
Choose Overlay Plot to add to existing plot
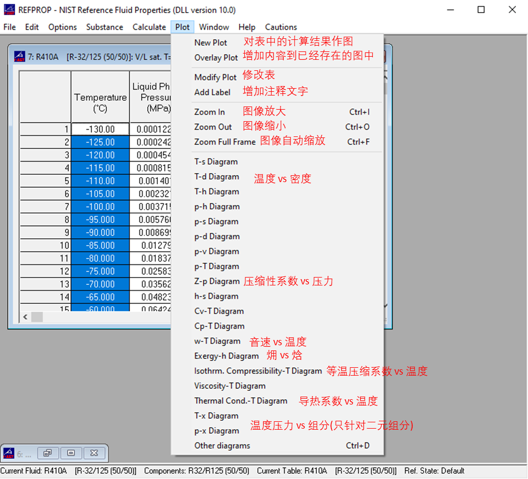pyautogui.click(x=216, y=58)
